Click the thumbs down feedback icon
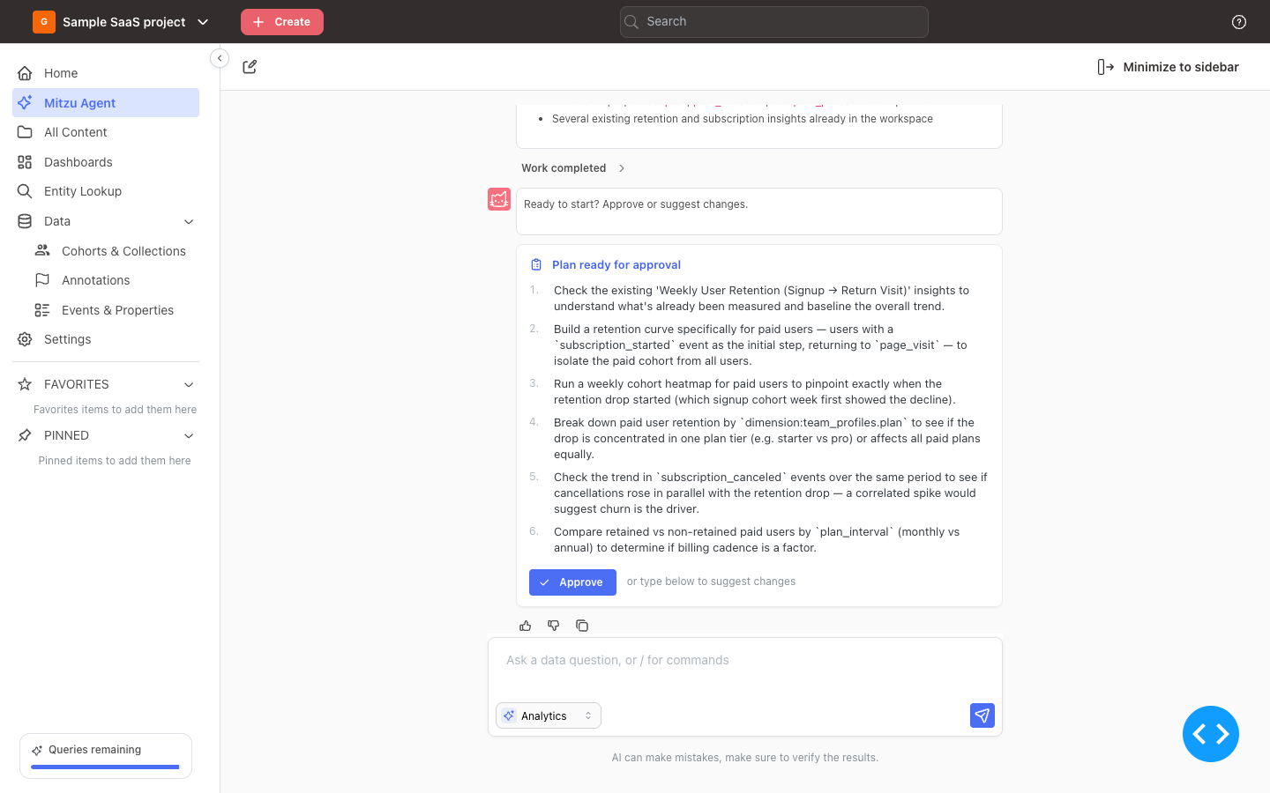The image size is (1270, 793). click(554, 626)
